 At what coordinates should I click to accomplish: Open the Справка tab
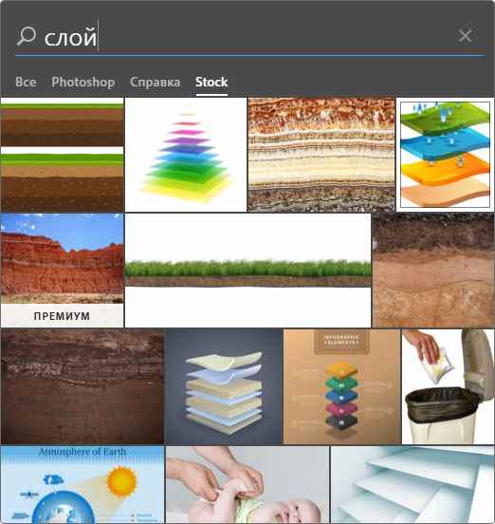pos(155,82)
